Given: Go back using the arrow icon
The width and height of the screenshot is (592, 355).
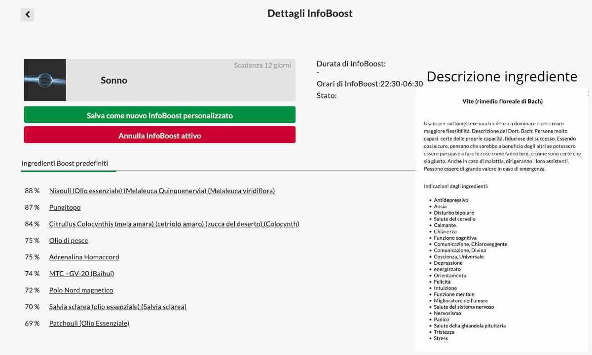Looking at the screenshot, I should coord(28,14).
